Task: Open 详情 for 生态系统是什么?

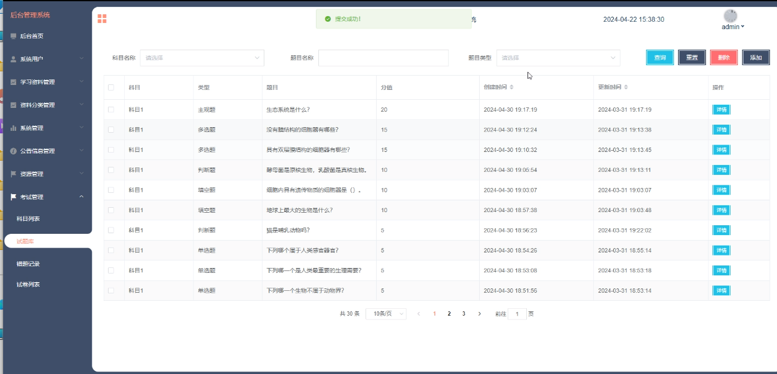Action: pyautogui.click(x=721, y=110)
